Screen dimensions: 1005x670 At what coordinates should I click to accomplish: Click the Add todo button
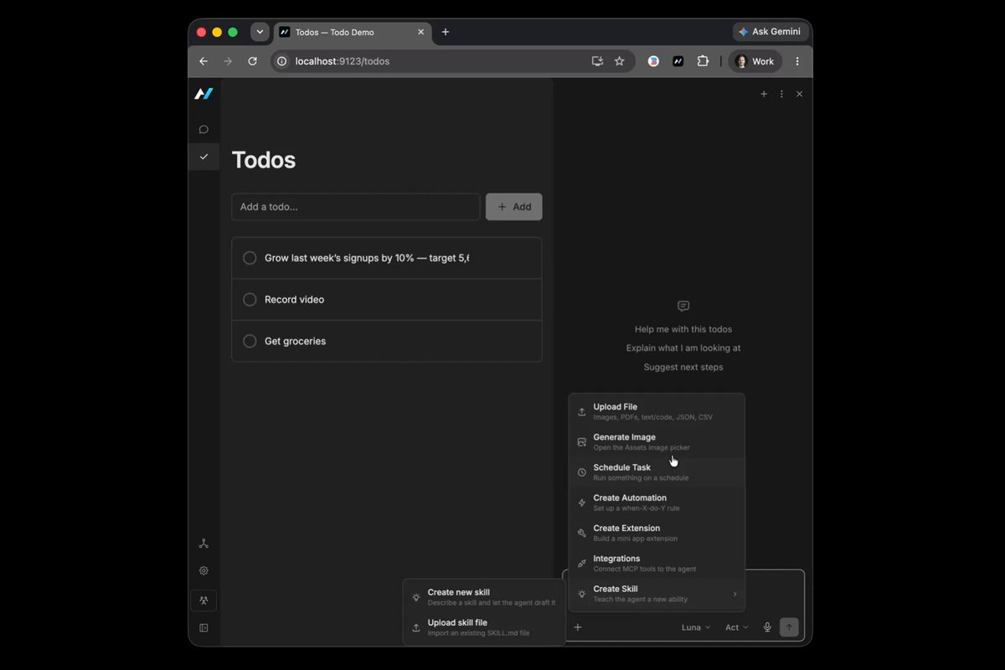[514, 207]
